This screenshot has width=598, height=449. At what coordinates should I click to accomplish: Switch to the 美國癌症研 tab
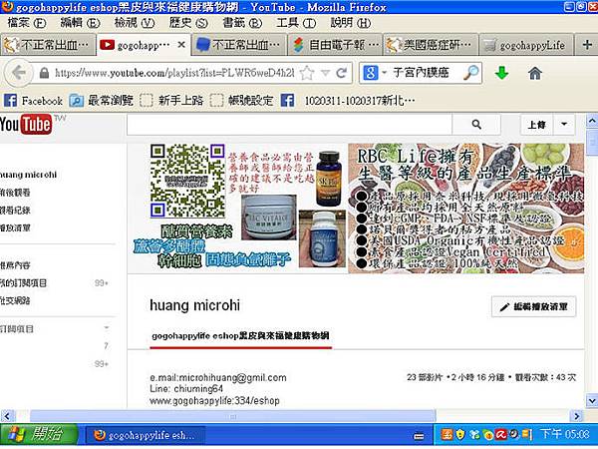click(x=431, y=45)
